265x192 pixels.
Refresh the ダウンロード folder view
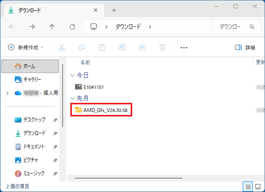tap(72, 27)
